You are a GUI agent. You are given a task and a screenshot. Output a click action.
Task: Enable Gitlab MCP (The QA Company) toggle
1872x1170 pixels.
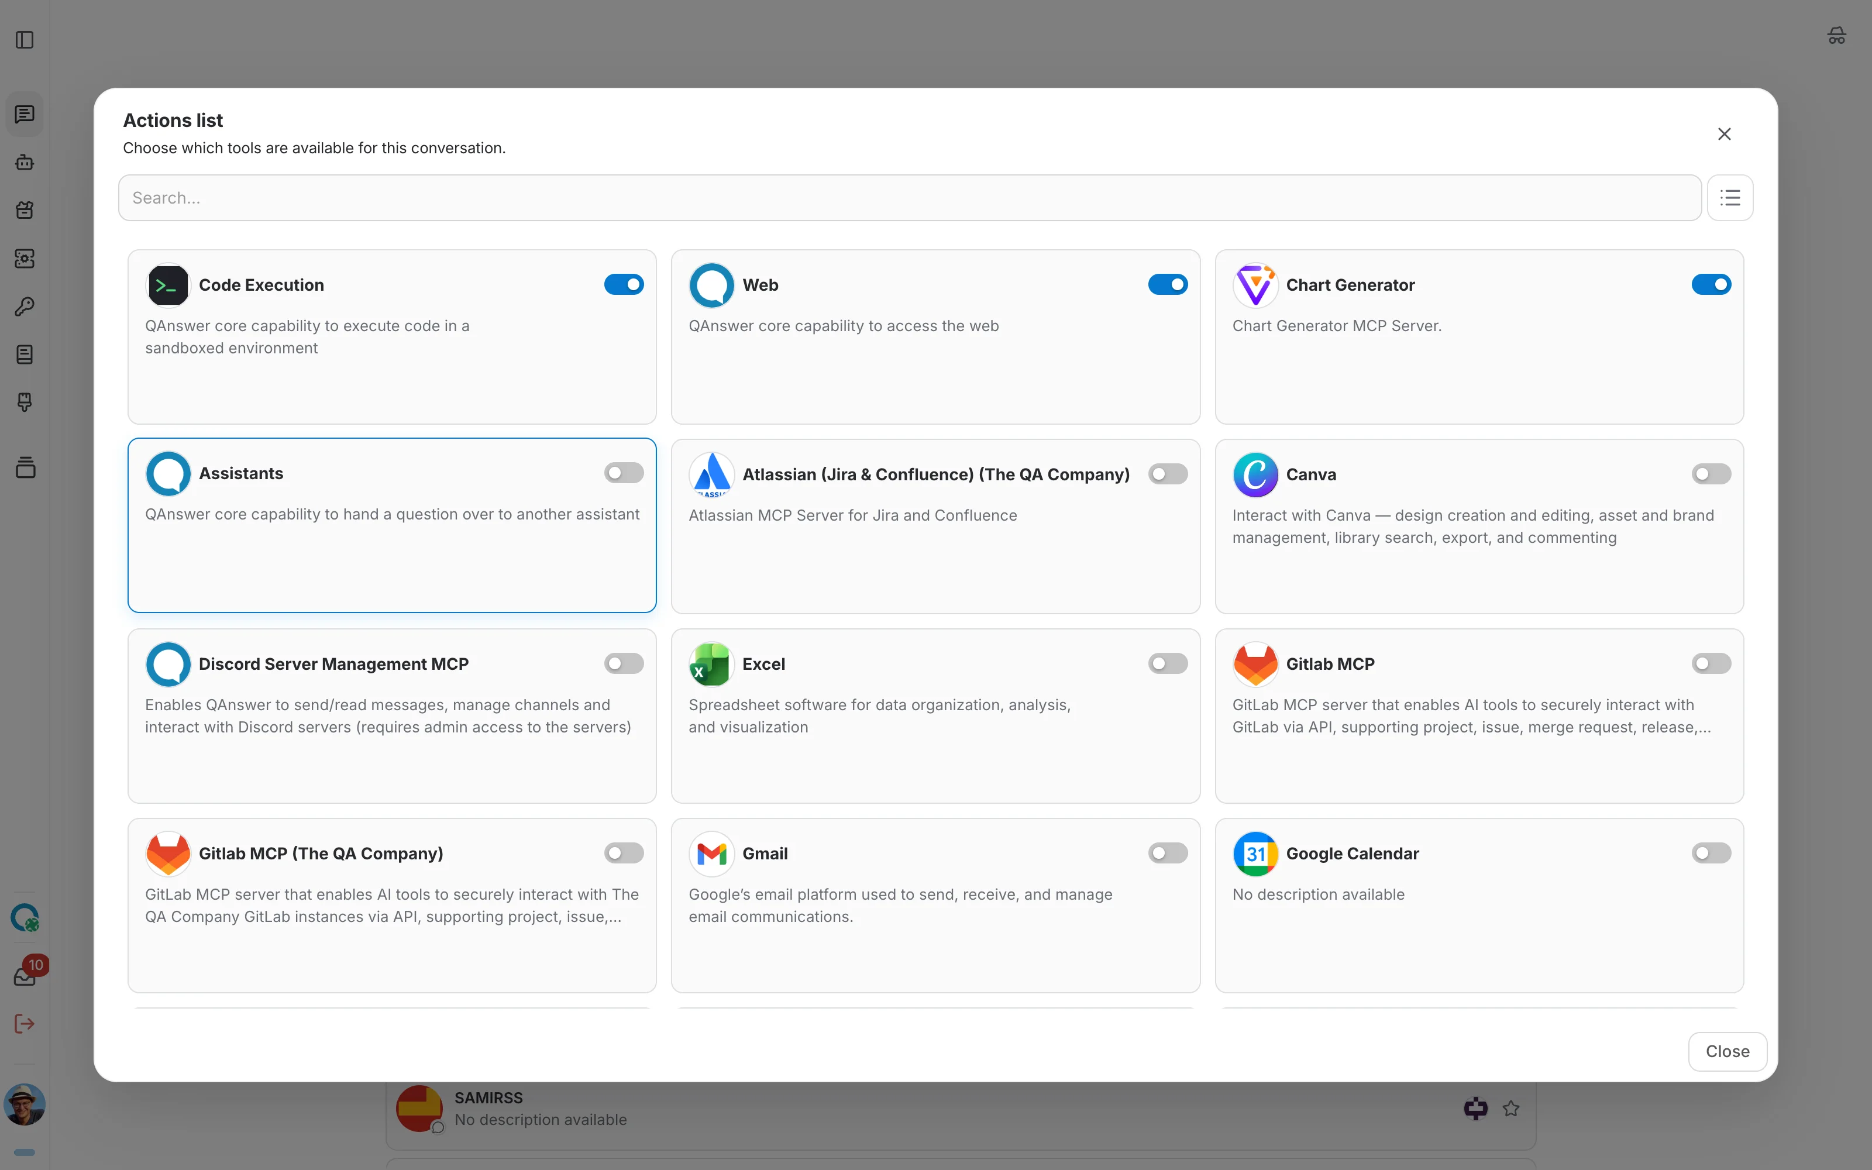pos(624,854)
